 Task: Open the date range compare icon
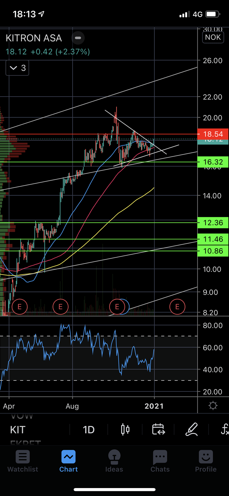point(158,430)
